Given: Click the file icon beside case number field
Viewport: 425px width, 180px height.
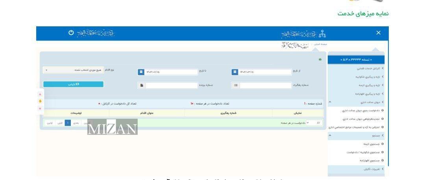Looking at the screenshot, I should coord(141,85).
